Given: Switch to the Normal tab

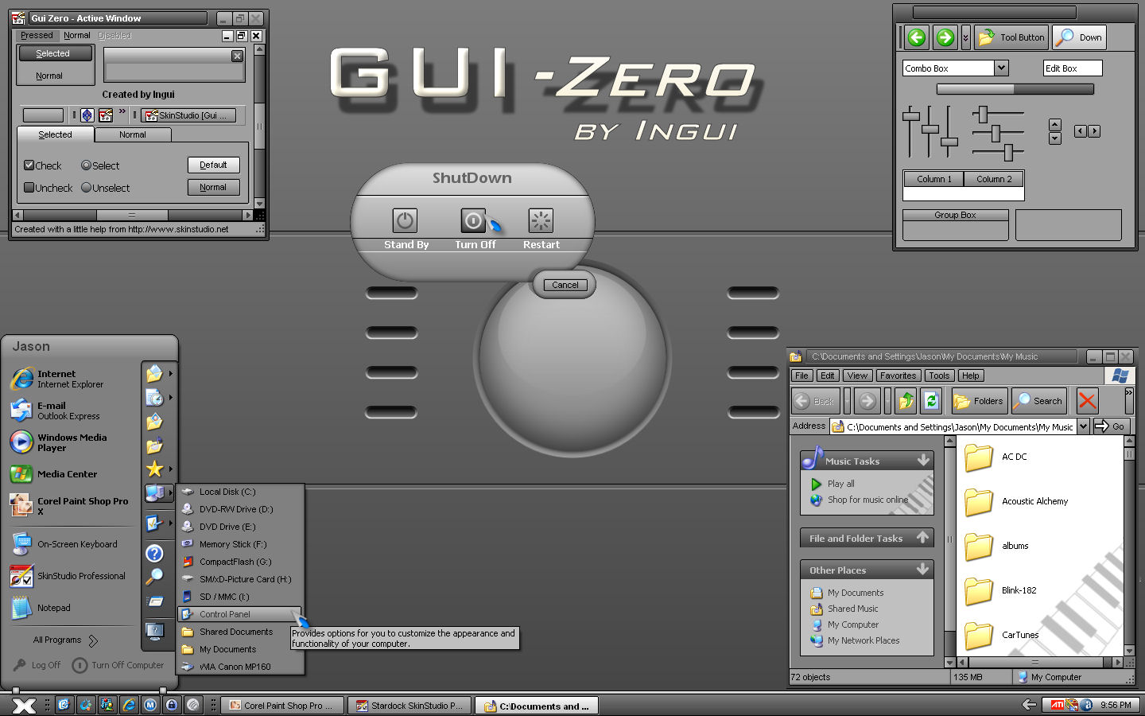Looking at the screenshot, I should [x=133, y=134].
